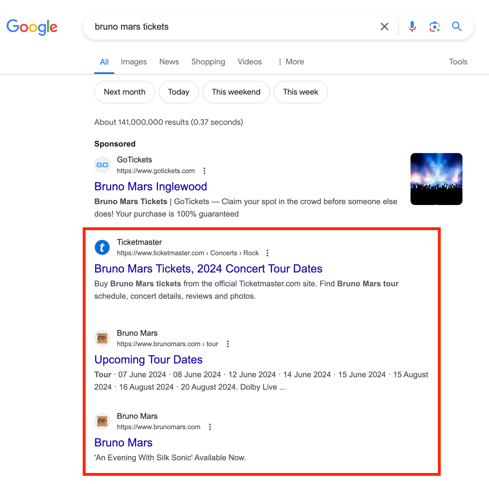Click the ticketmaster.com › Concerts › Rock URL

point(188,253)
